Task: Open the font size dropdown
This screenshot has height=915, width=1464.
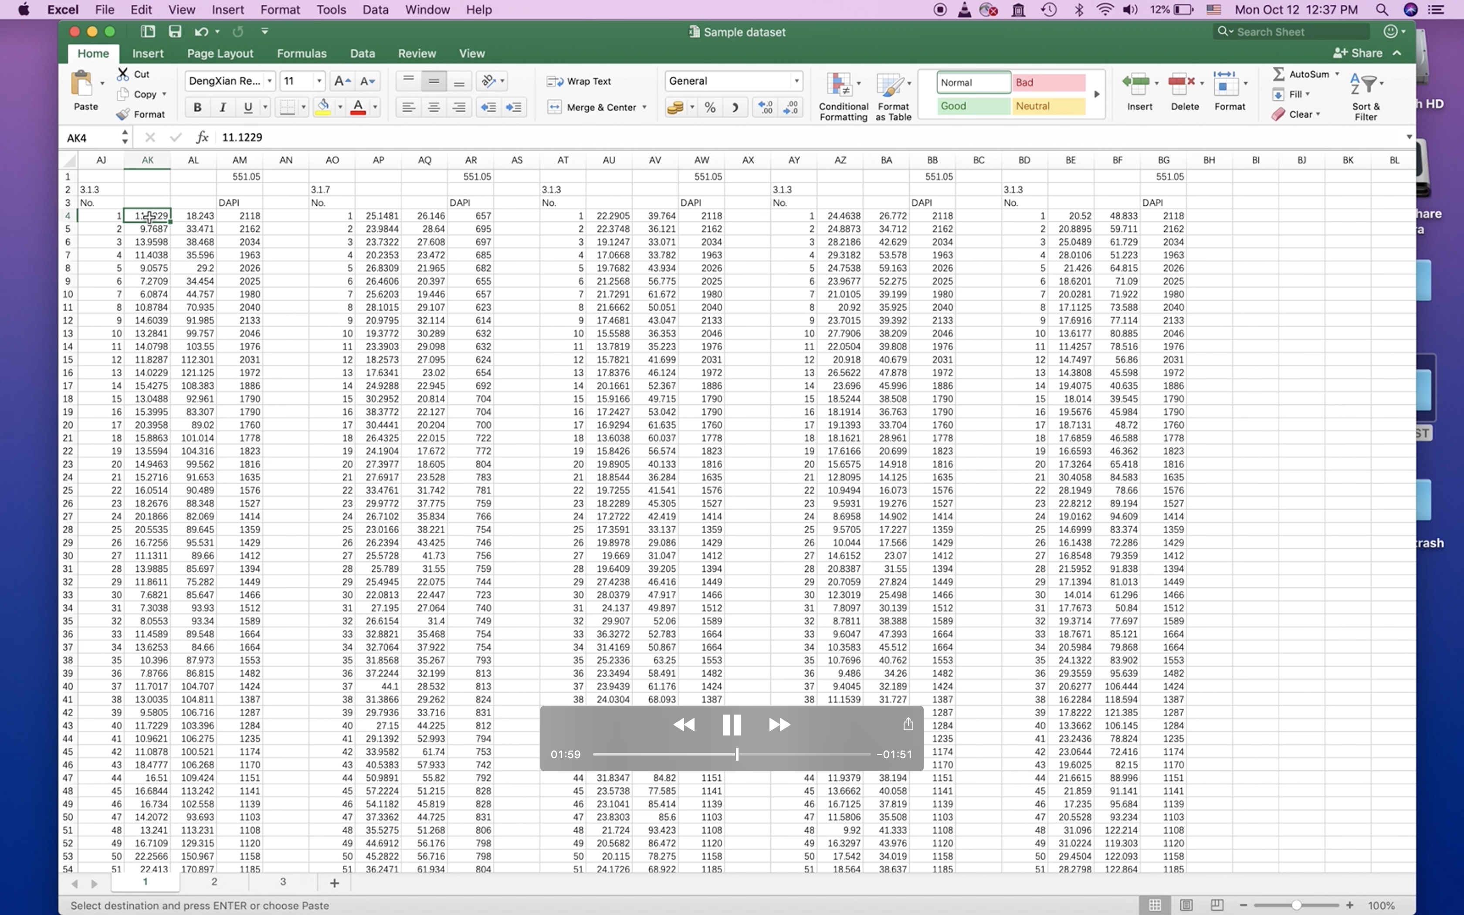Action: click(319, 81)
